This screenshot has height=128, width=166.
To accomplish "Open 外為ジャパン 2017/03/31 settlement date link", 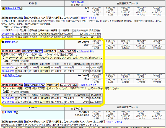I will tap(8, 102).
